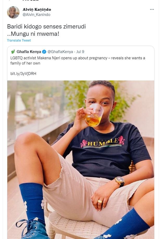
Task: Open the tweet options three-dot menu
Action: click(151, 9)
